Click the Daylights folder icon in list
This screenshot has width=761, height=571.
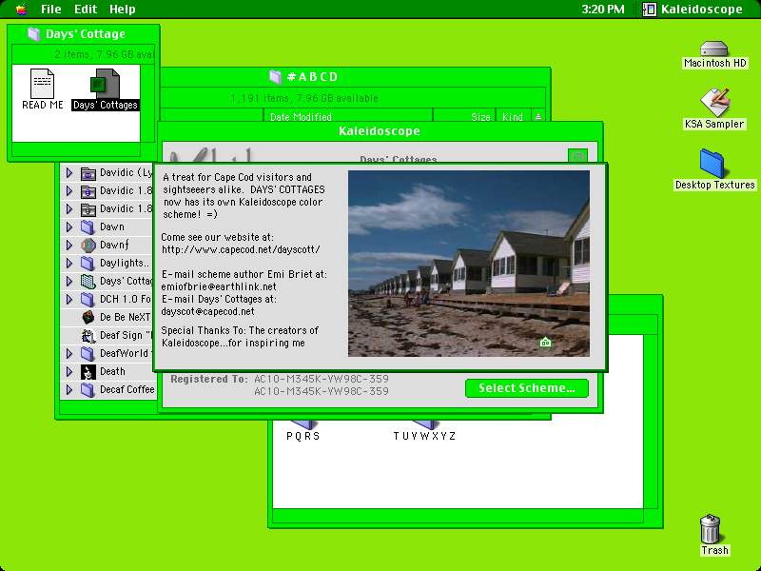tap(88, 264)
